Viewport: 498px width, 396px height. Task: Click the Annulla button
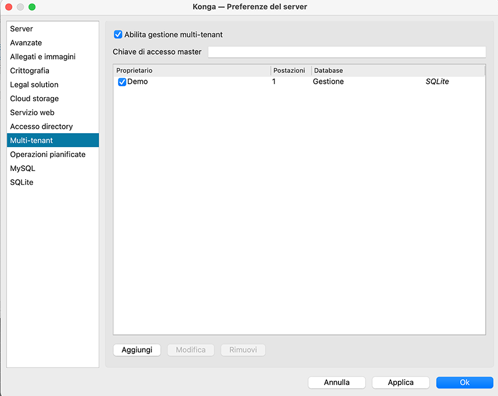[x=336, y=382]
